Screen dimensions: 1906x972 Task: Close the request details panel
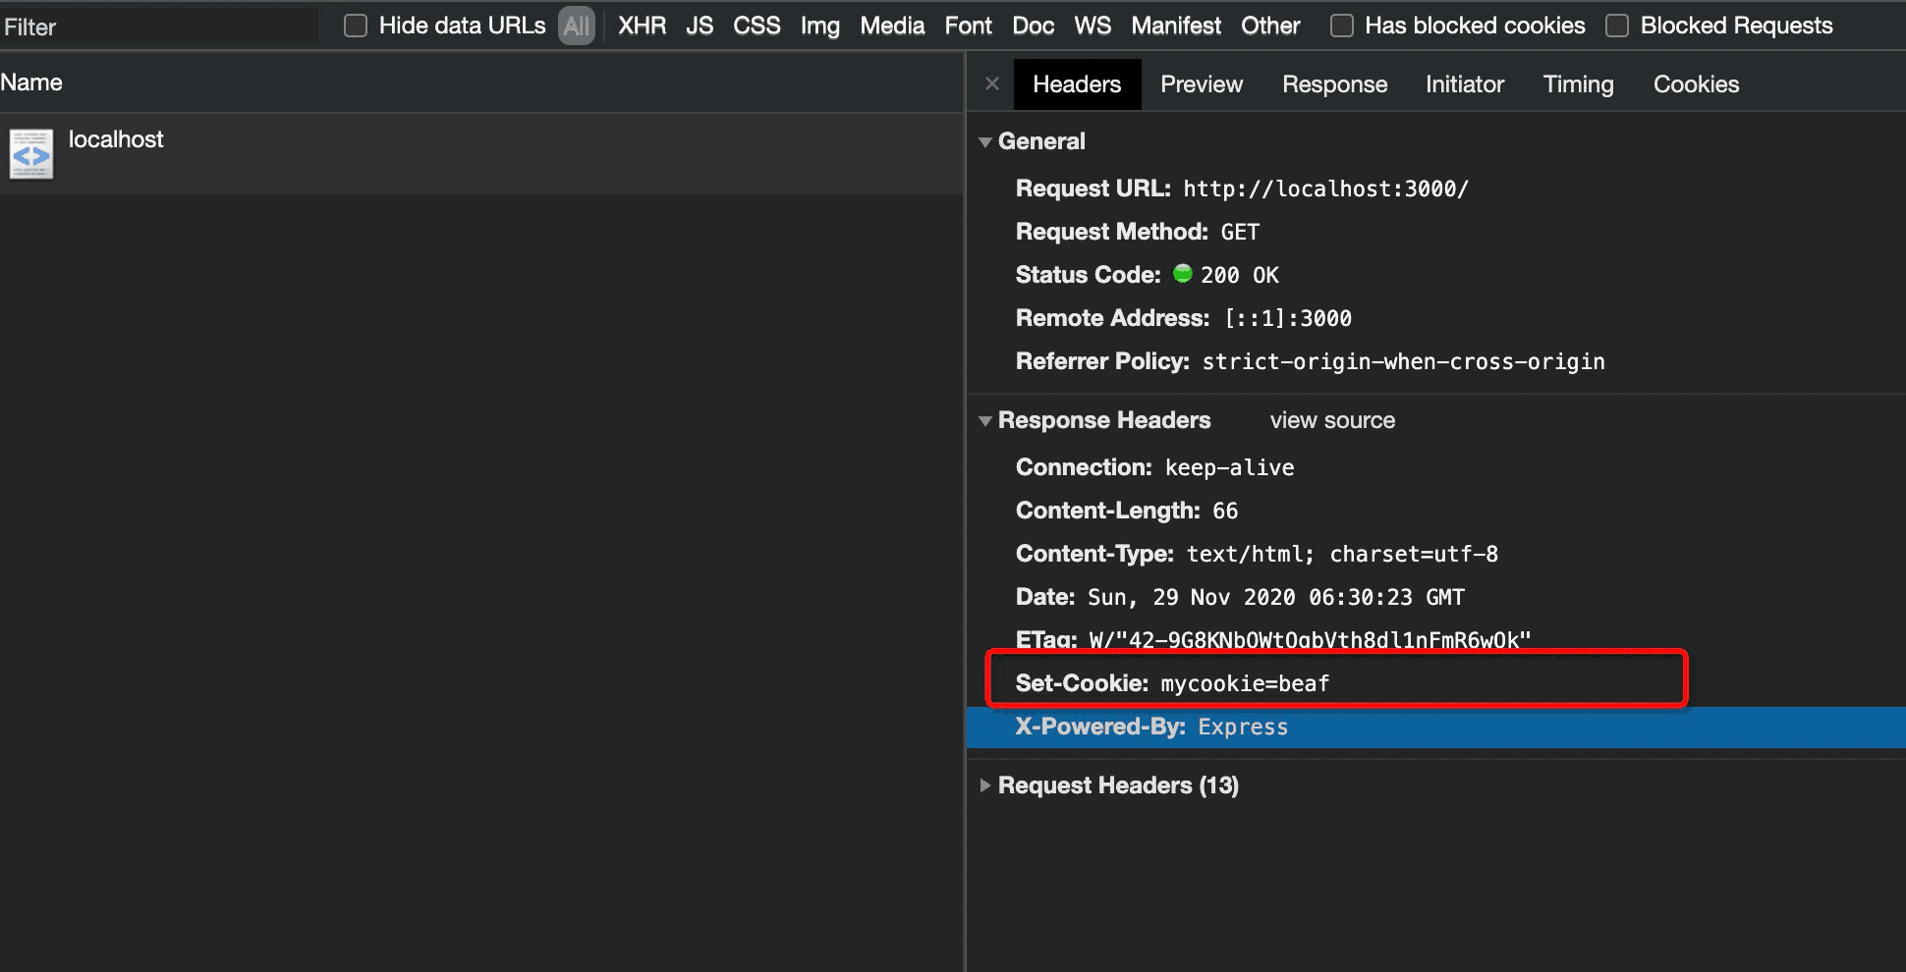tap(992, 84)
